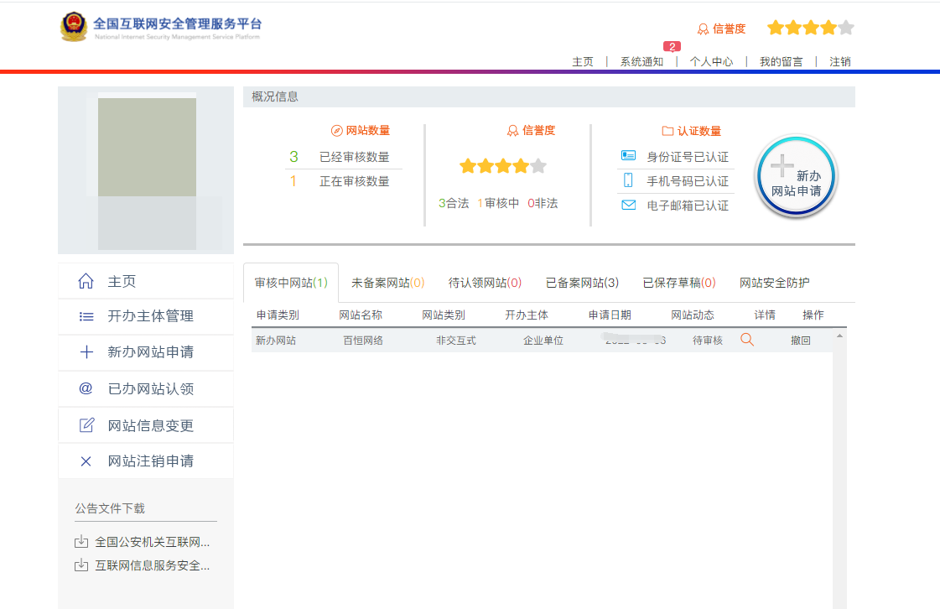
Task: Switch to 审核中网站(1) tab
Action: point(291,283)
